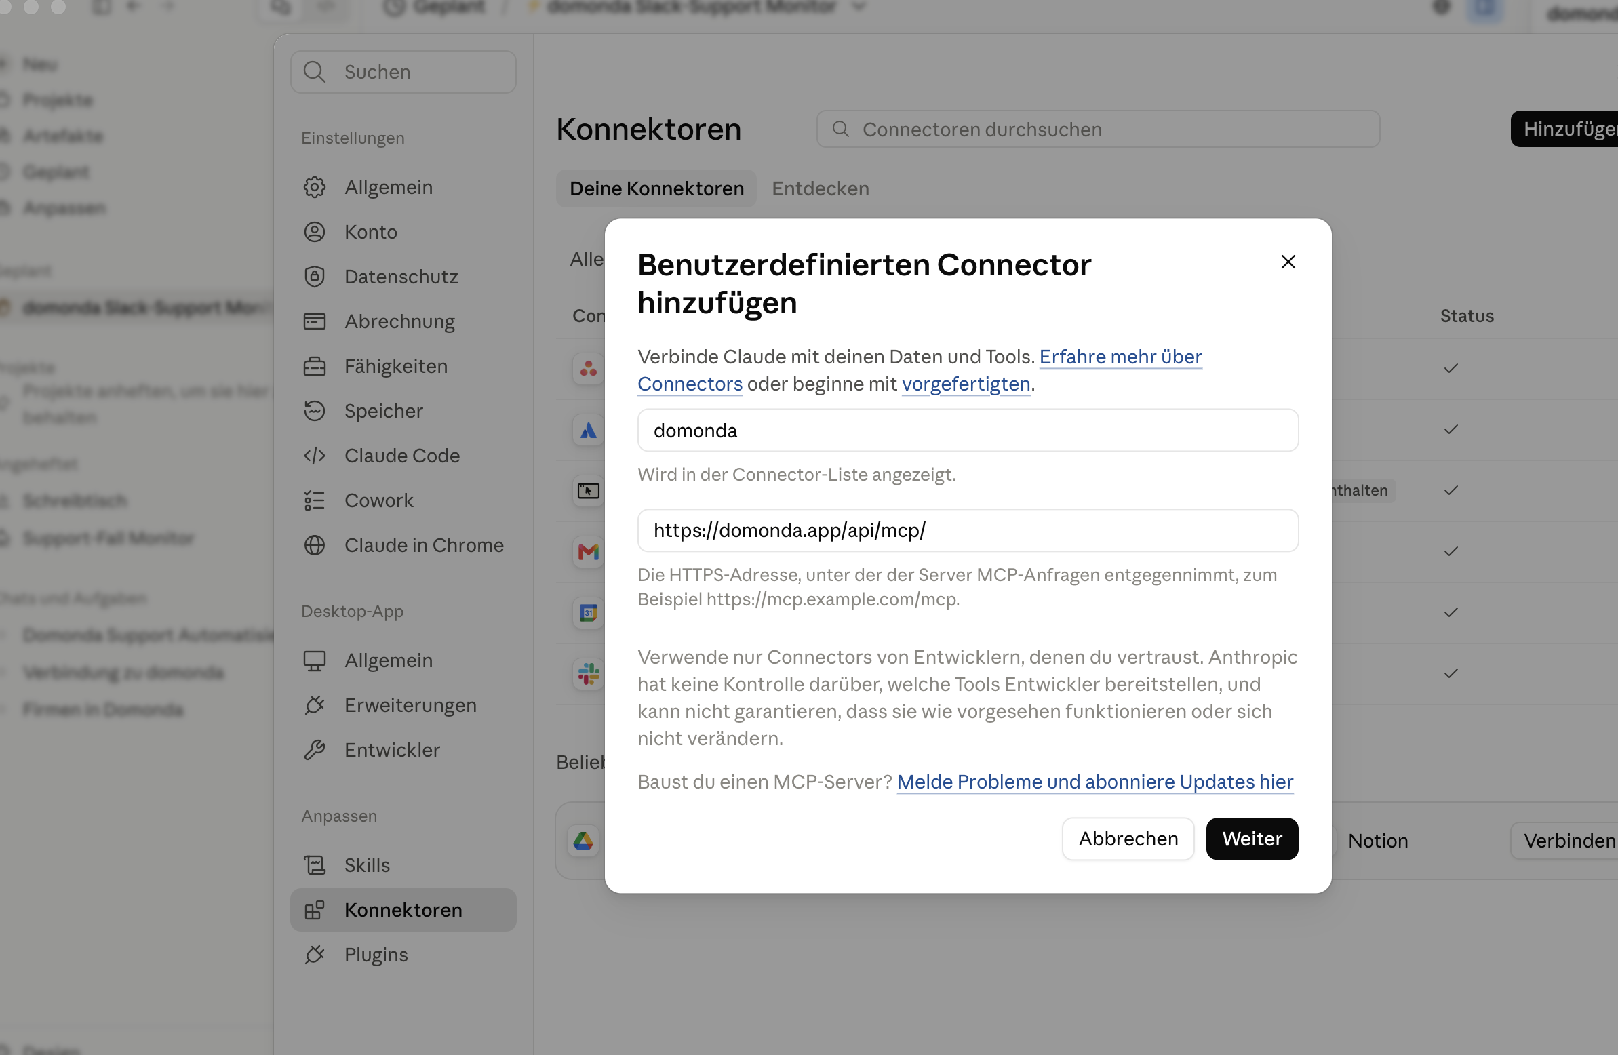Click the status checkmark in the Asana row
Screen dimensions: 1618x1055
1451,368
